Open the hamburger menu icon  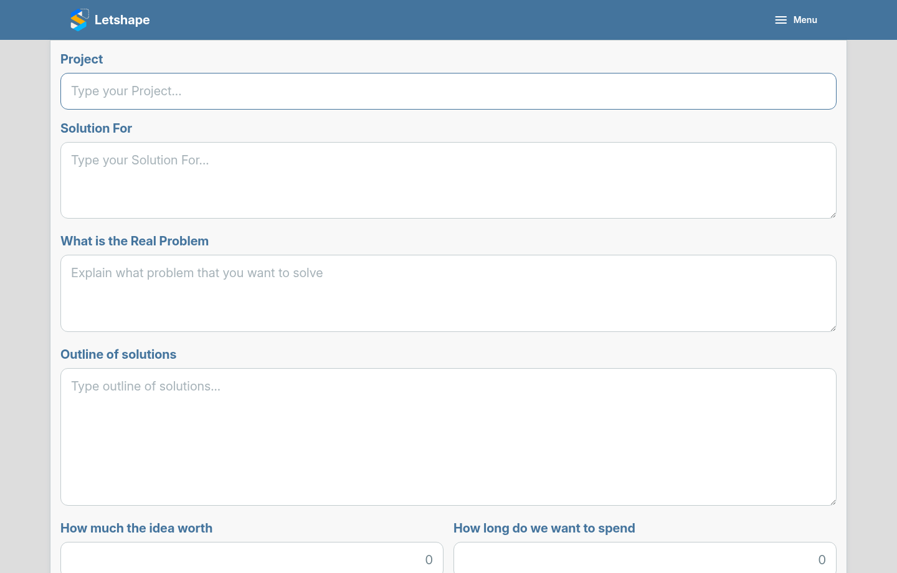point(781,20)
